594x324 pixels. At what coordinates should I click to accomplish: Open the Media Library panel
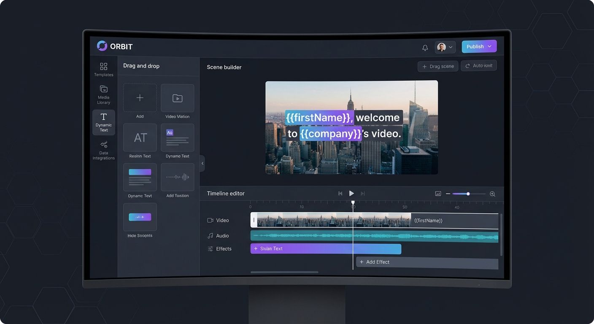pyautogui.click(x=103, y=94)
